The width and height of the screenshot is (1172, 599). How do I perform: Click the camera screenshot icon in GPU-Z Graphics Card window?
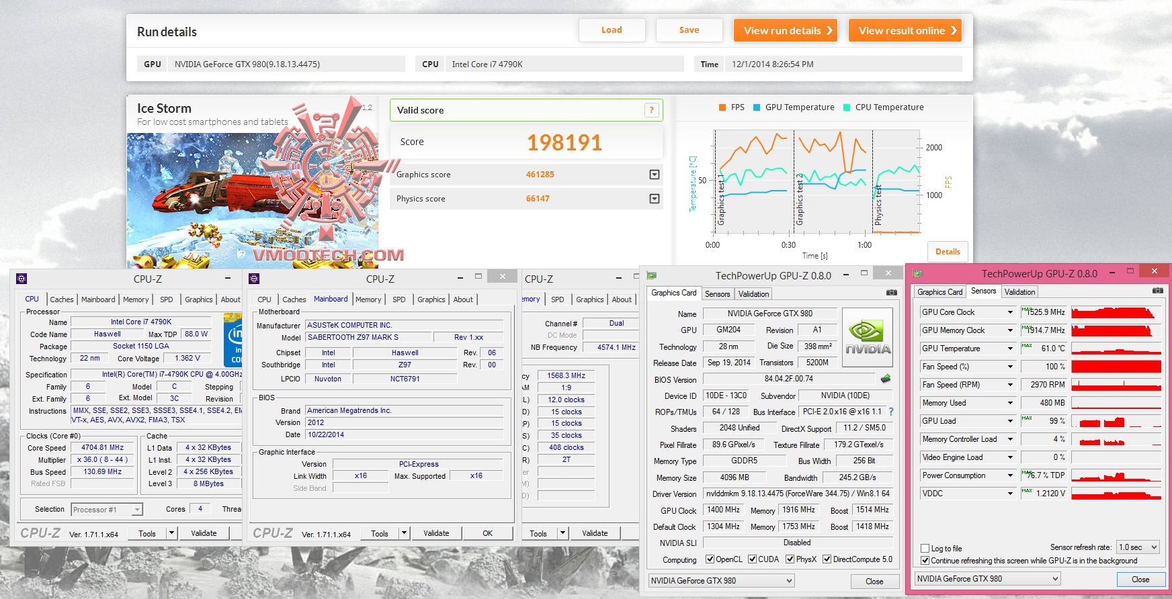(x=891, y=293)
